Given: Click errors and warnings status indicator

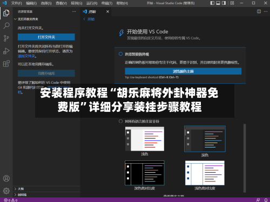Looking at the screenshot, I should [x=11, y=200].
